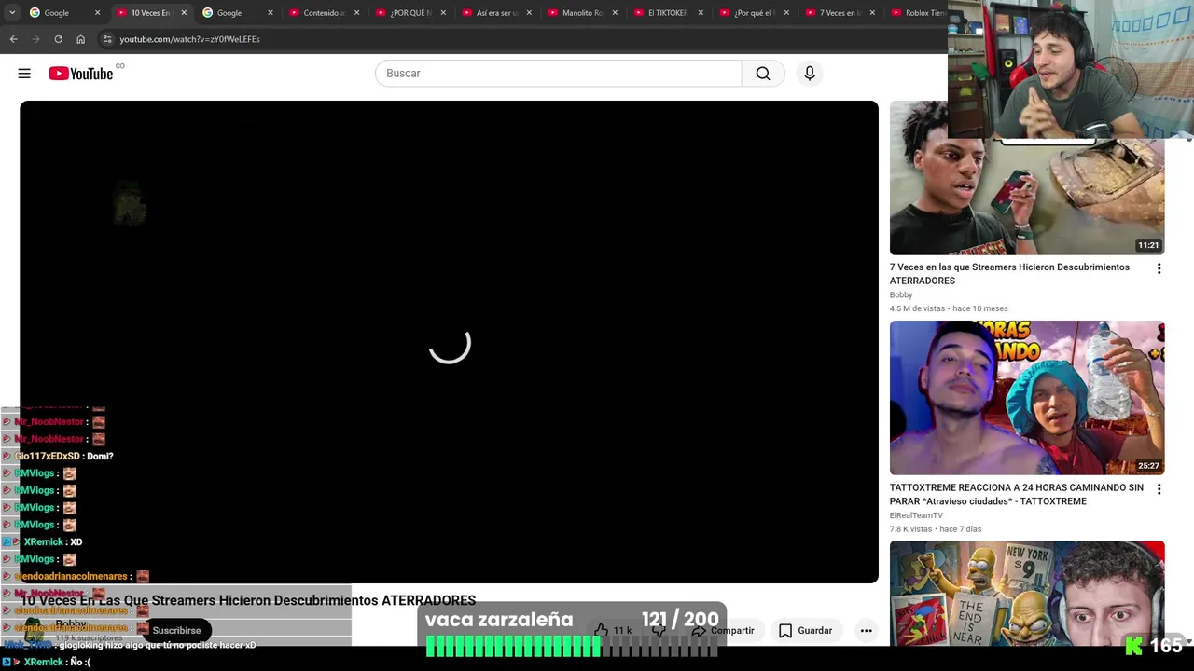Open 'TATTOXTREME REACCIONA A 24 HORAS' title link
Image resolution: width=1194 pixels, height=671 pixels.
click(1016, 494)
